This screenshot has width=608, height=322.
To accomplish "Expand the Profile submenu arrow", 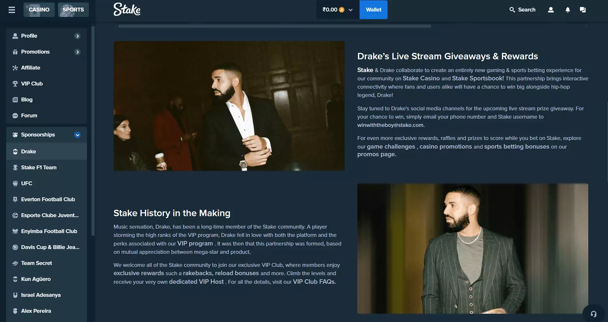I will click(77, 36).
